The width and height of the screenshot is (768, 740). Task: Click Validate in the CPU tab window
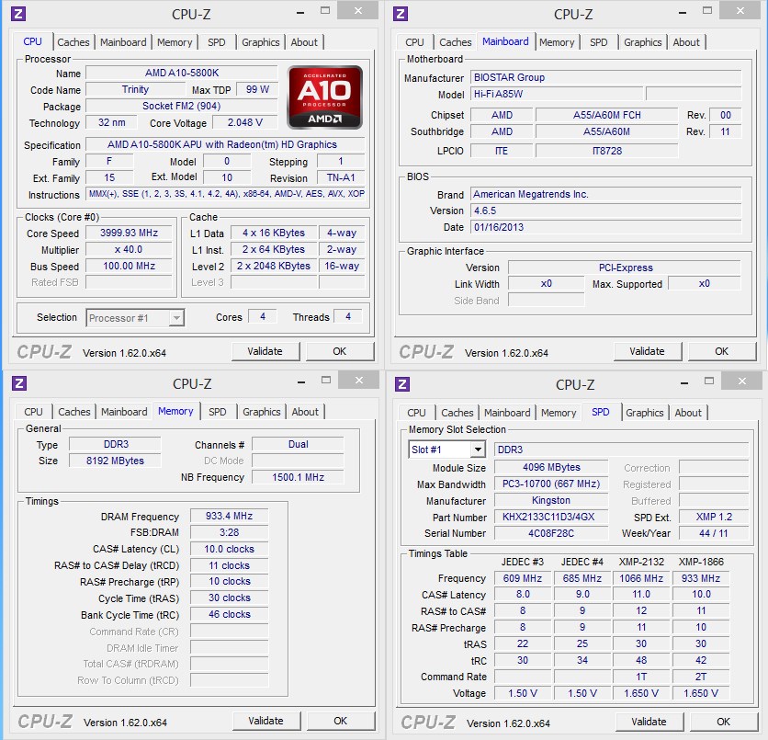tap(265, 351)
